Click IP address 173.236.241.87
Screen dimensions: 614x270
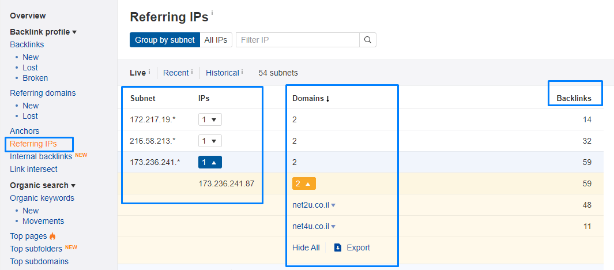pos(227,183)
